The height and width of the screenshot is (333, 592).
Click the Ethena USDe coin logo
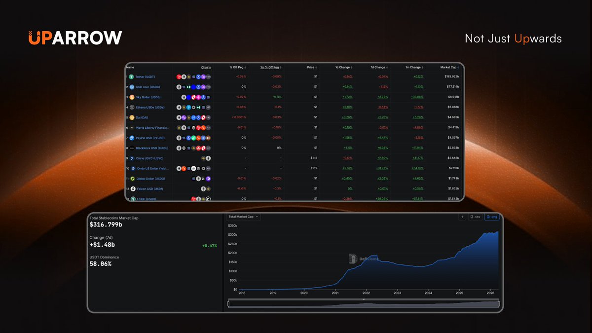click(132, 107)
